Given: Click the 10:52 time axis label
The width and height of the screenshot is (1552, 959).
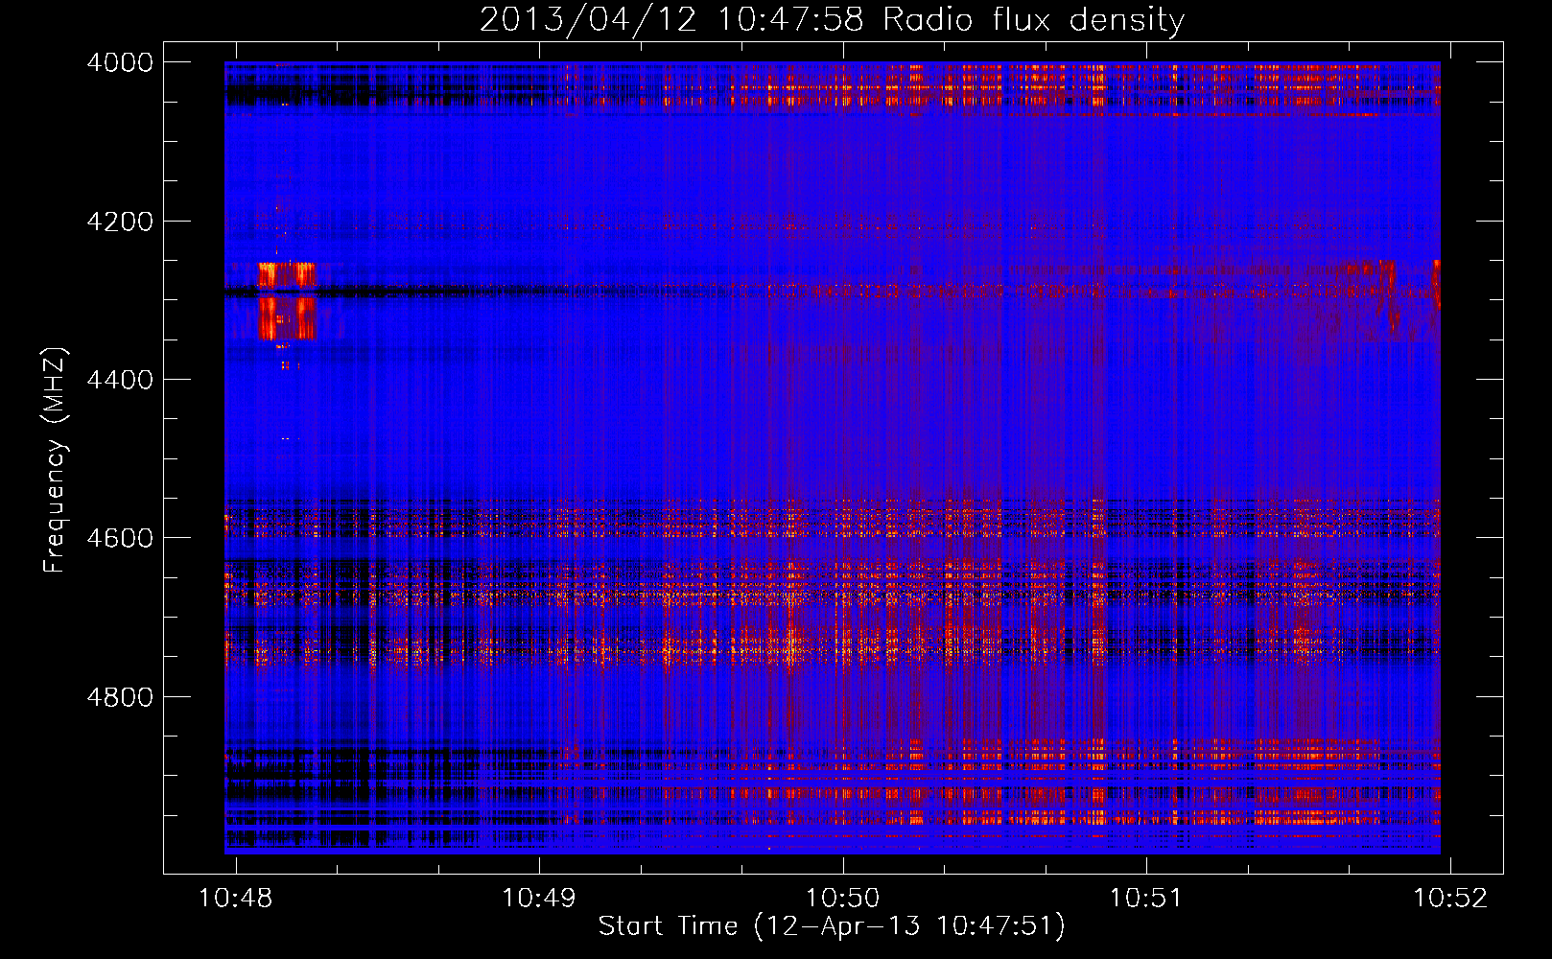Looking at the screenshot, I should tap(1450, 898).
